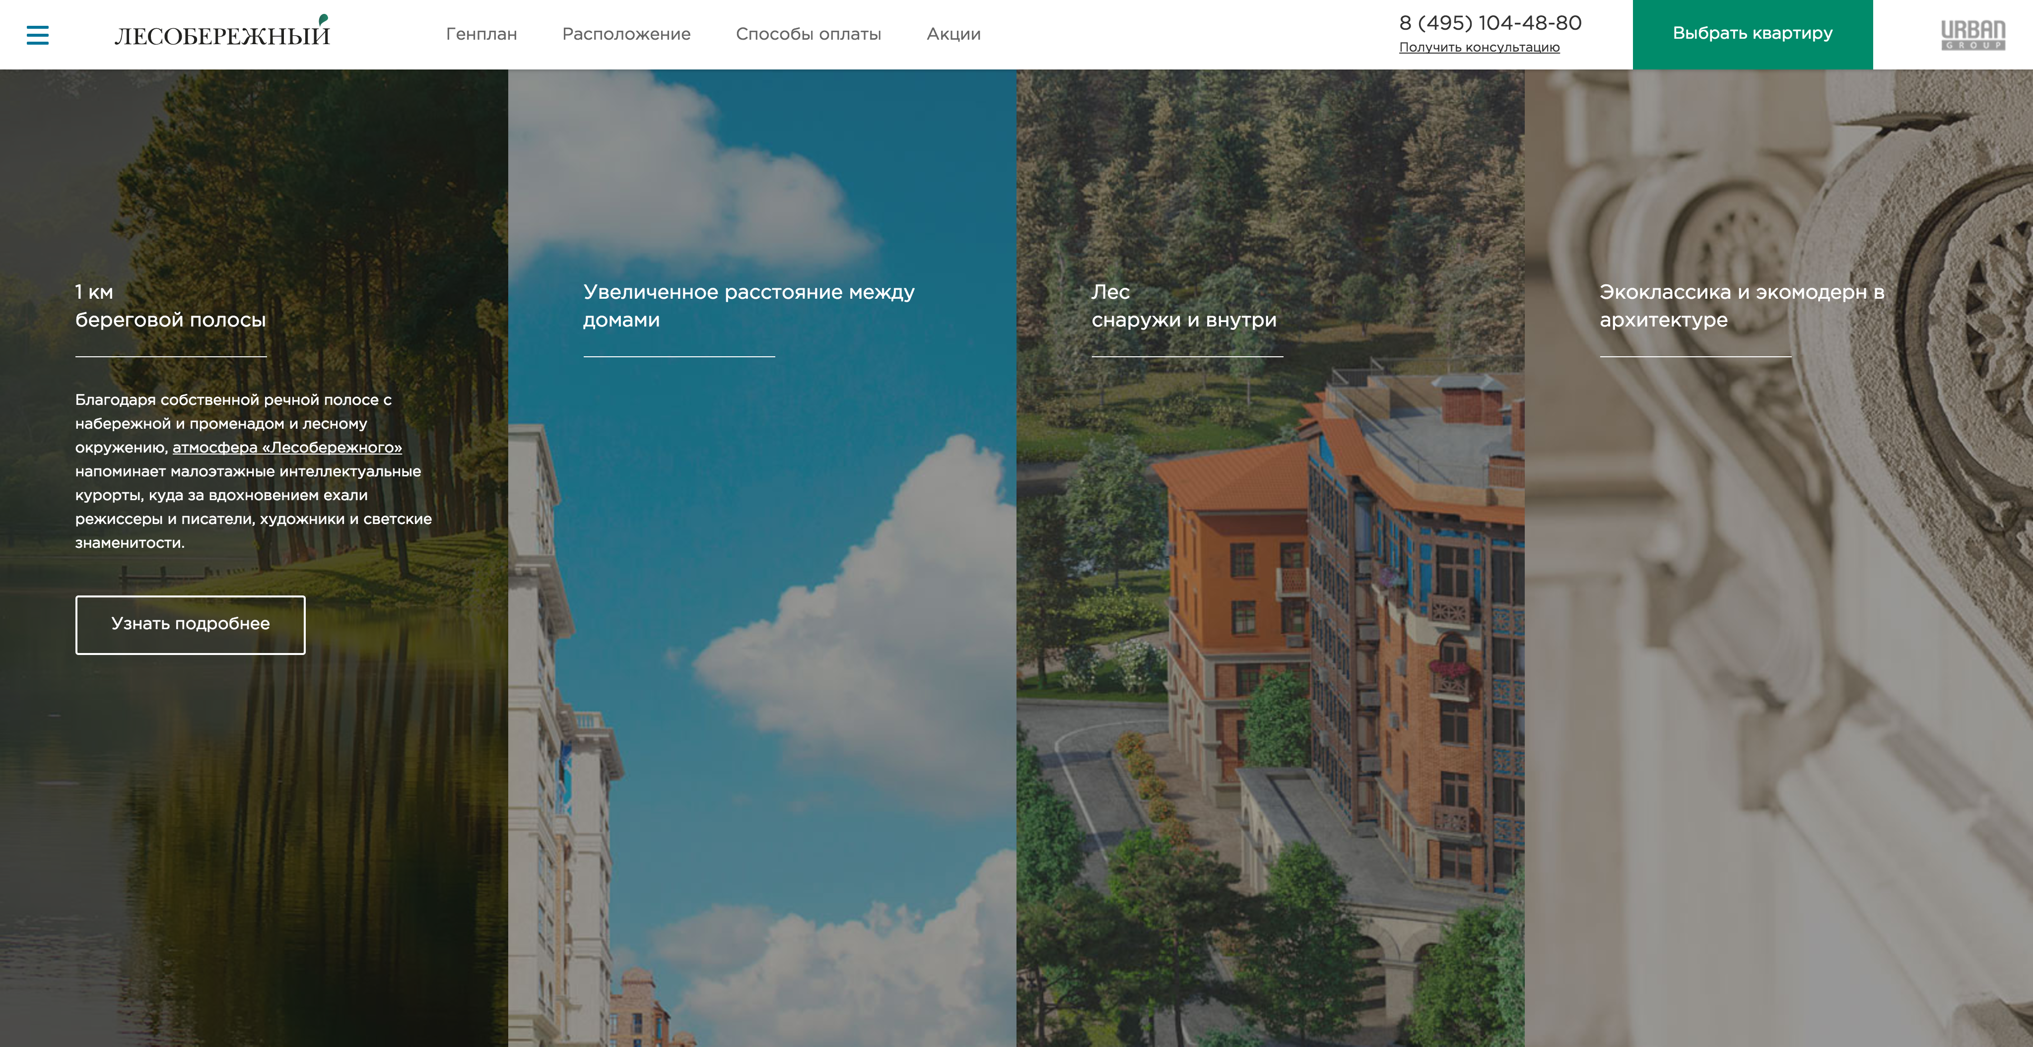This screenshot has height=1047, width=2033.
Task: Follow the атмосфера «Лесобережного» link
Action: pyautogui.click(x=287, y=448)
